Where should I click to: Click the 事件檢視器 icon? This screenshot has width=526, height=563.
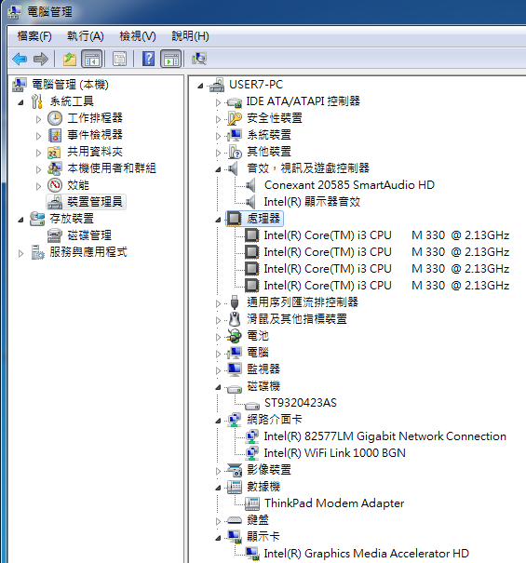(x=55, y=135)
